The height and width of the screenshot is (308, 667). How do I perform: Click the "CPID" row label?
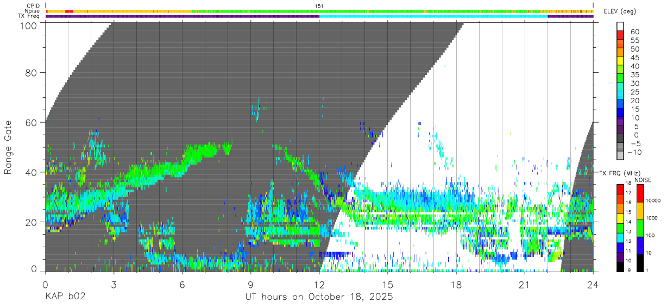pos(33,6)
